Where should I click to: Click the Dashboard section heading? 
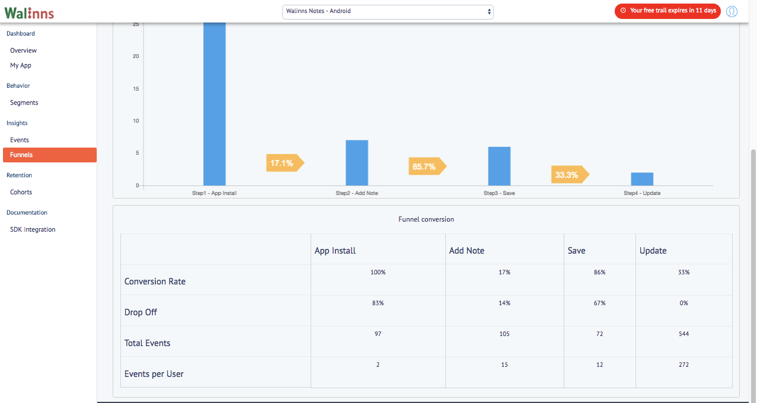tap(21, 34)
